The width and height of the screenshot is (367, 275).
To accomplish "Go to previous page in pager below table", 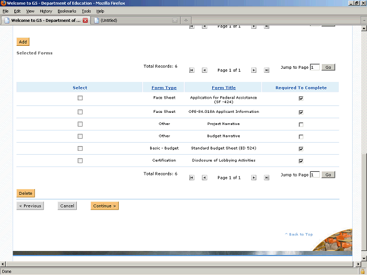I will click(204, 178).
